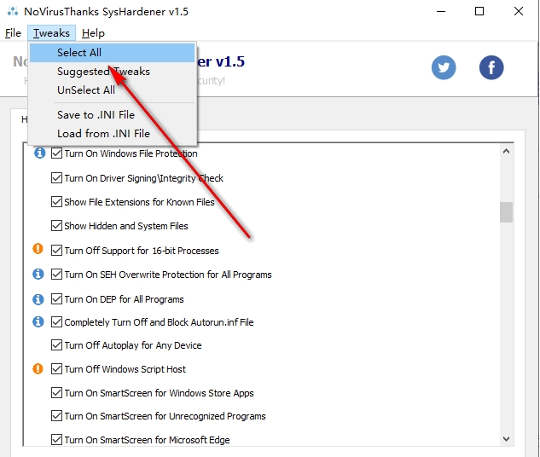Maximize the SysHardener window
The width and height of the screenshot is (540, 457).
tap(479, 11)
